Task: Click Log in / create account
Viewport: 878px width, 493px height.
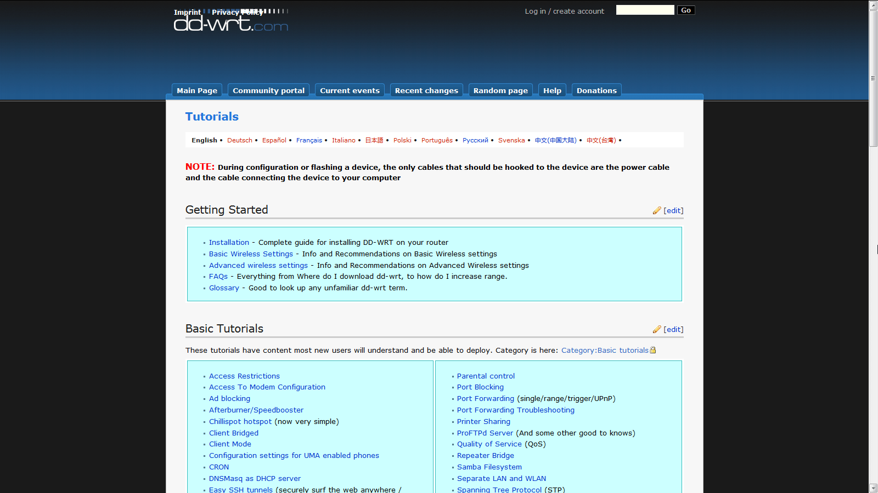Action: [x=564, y=11]
